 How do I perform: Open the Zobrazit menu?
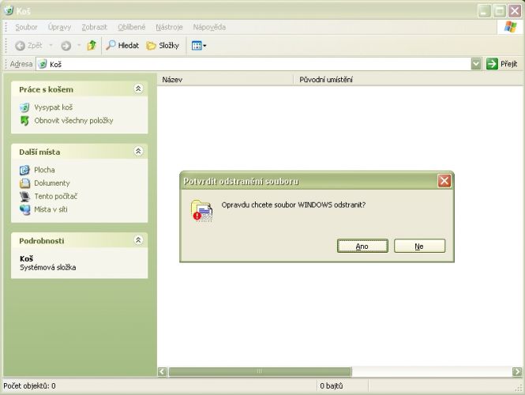point(95,27)
